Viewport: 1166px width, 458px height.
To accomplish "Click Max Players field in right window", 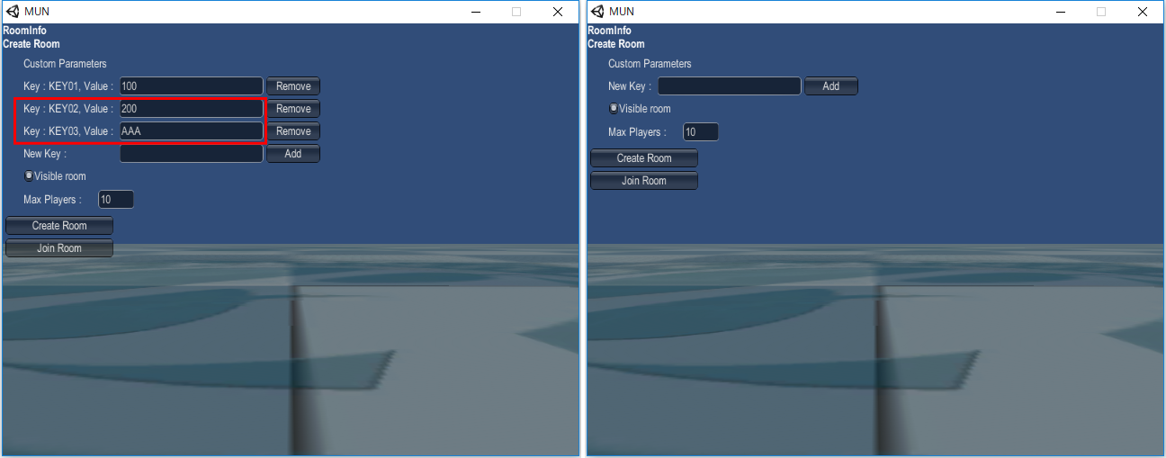I will pos(701,132).
